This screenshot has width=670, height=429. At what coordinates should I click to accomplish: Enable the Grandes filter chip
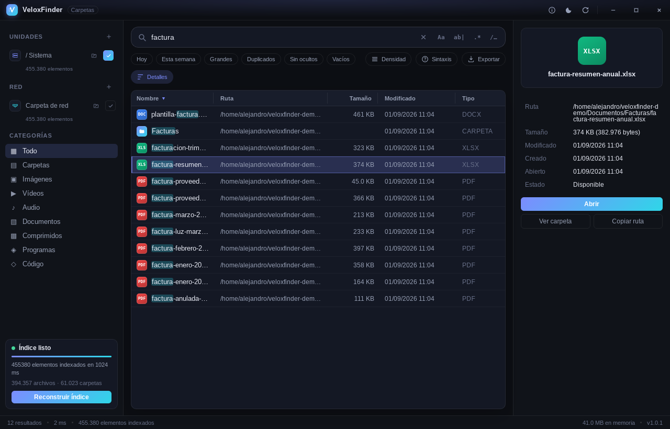221,59
